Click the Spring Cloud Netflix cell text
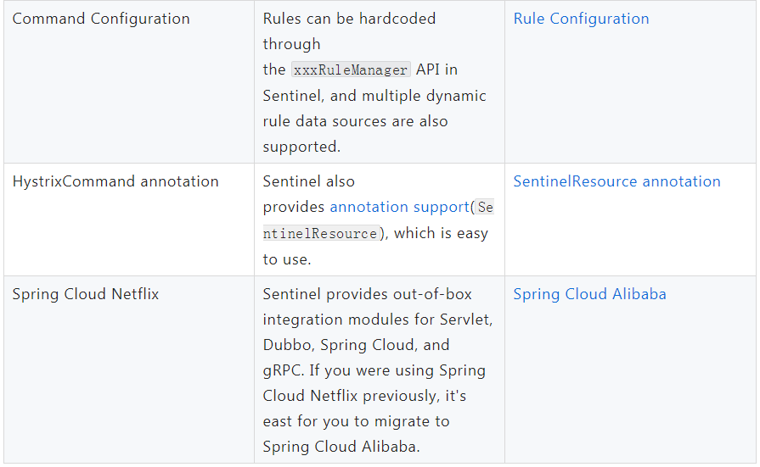 pyautogui.click(x=86, y=294)
